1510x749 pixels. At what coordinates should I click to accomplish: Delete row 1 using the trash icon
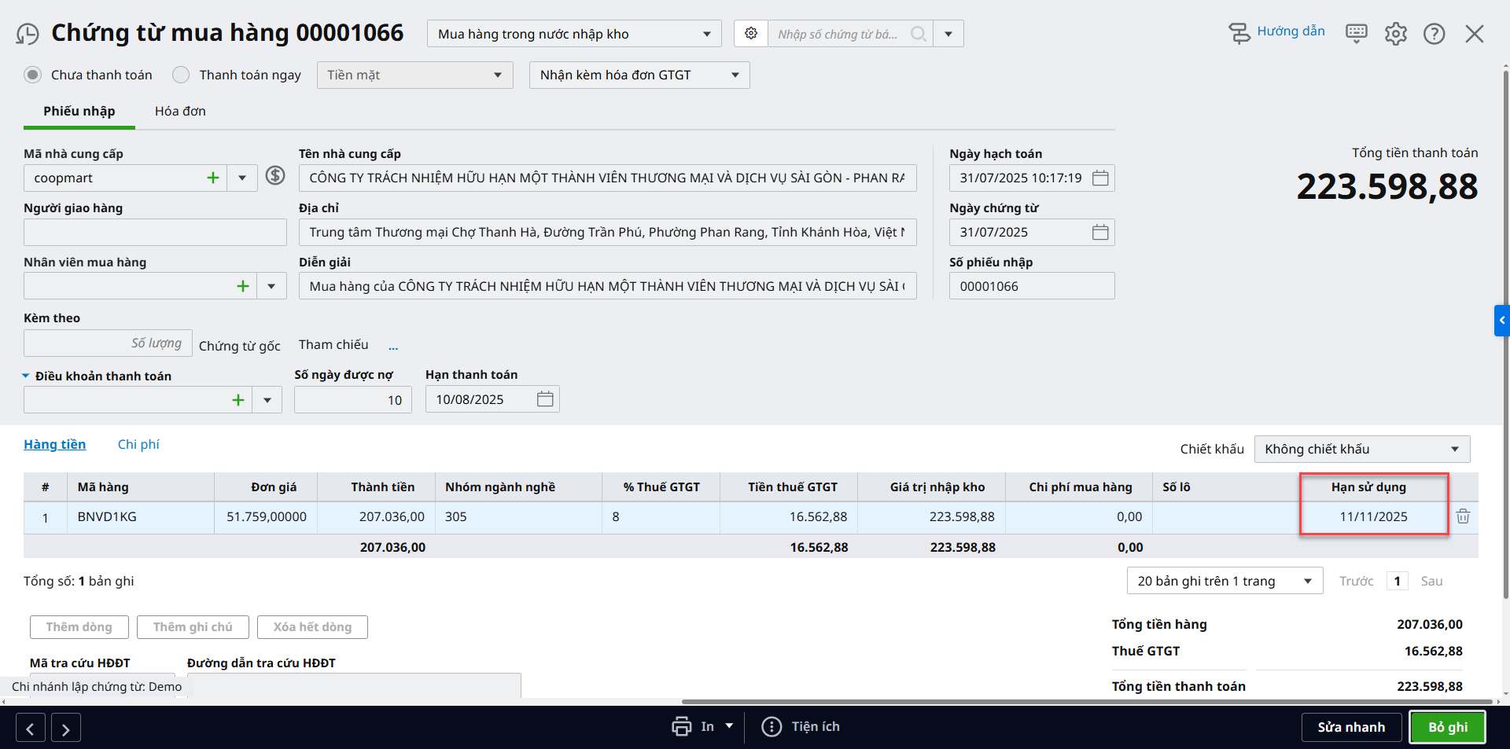point(1463,516)
